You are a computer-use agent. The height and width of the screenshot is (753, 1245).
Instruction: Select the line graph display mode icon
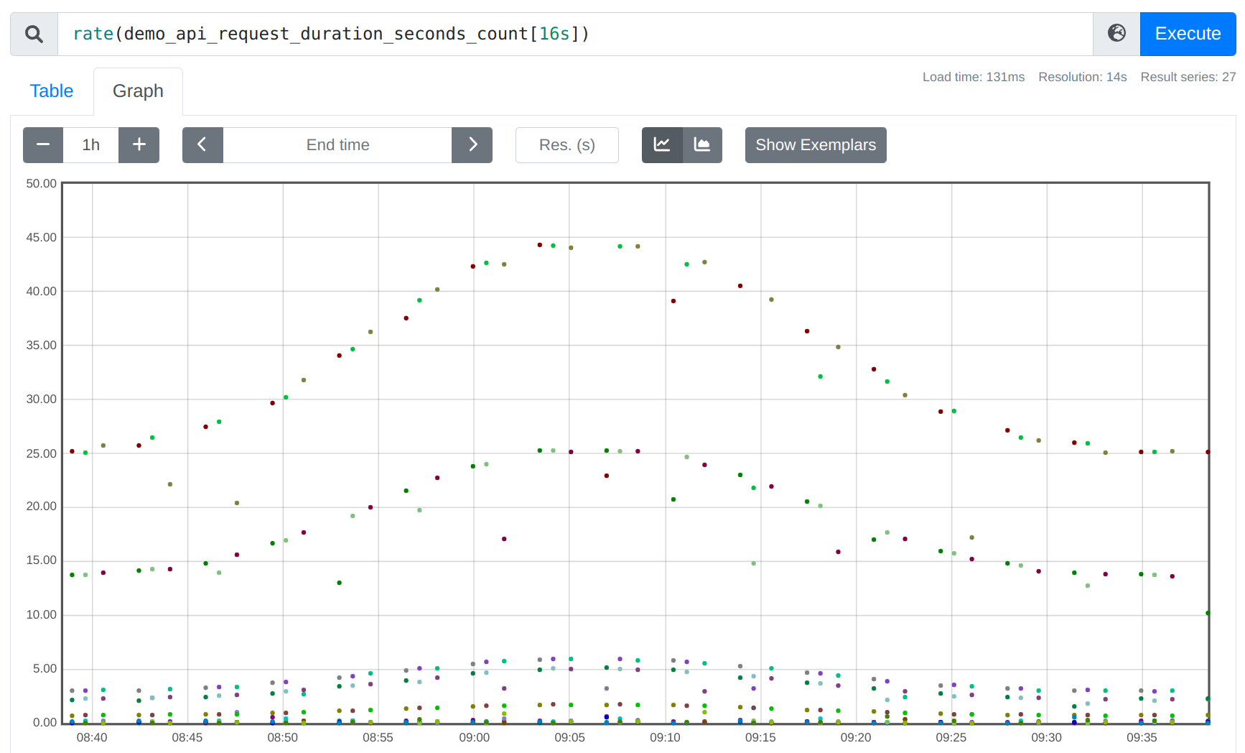pyautogui.click(x=661, y=144)
